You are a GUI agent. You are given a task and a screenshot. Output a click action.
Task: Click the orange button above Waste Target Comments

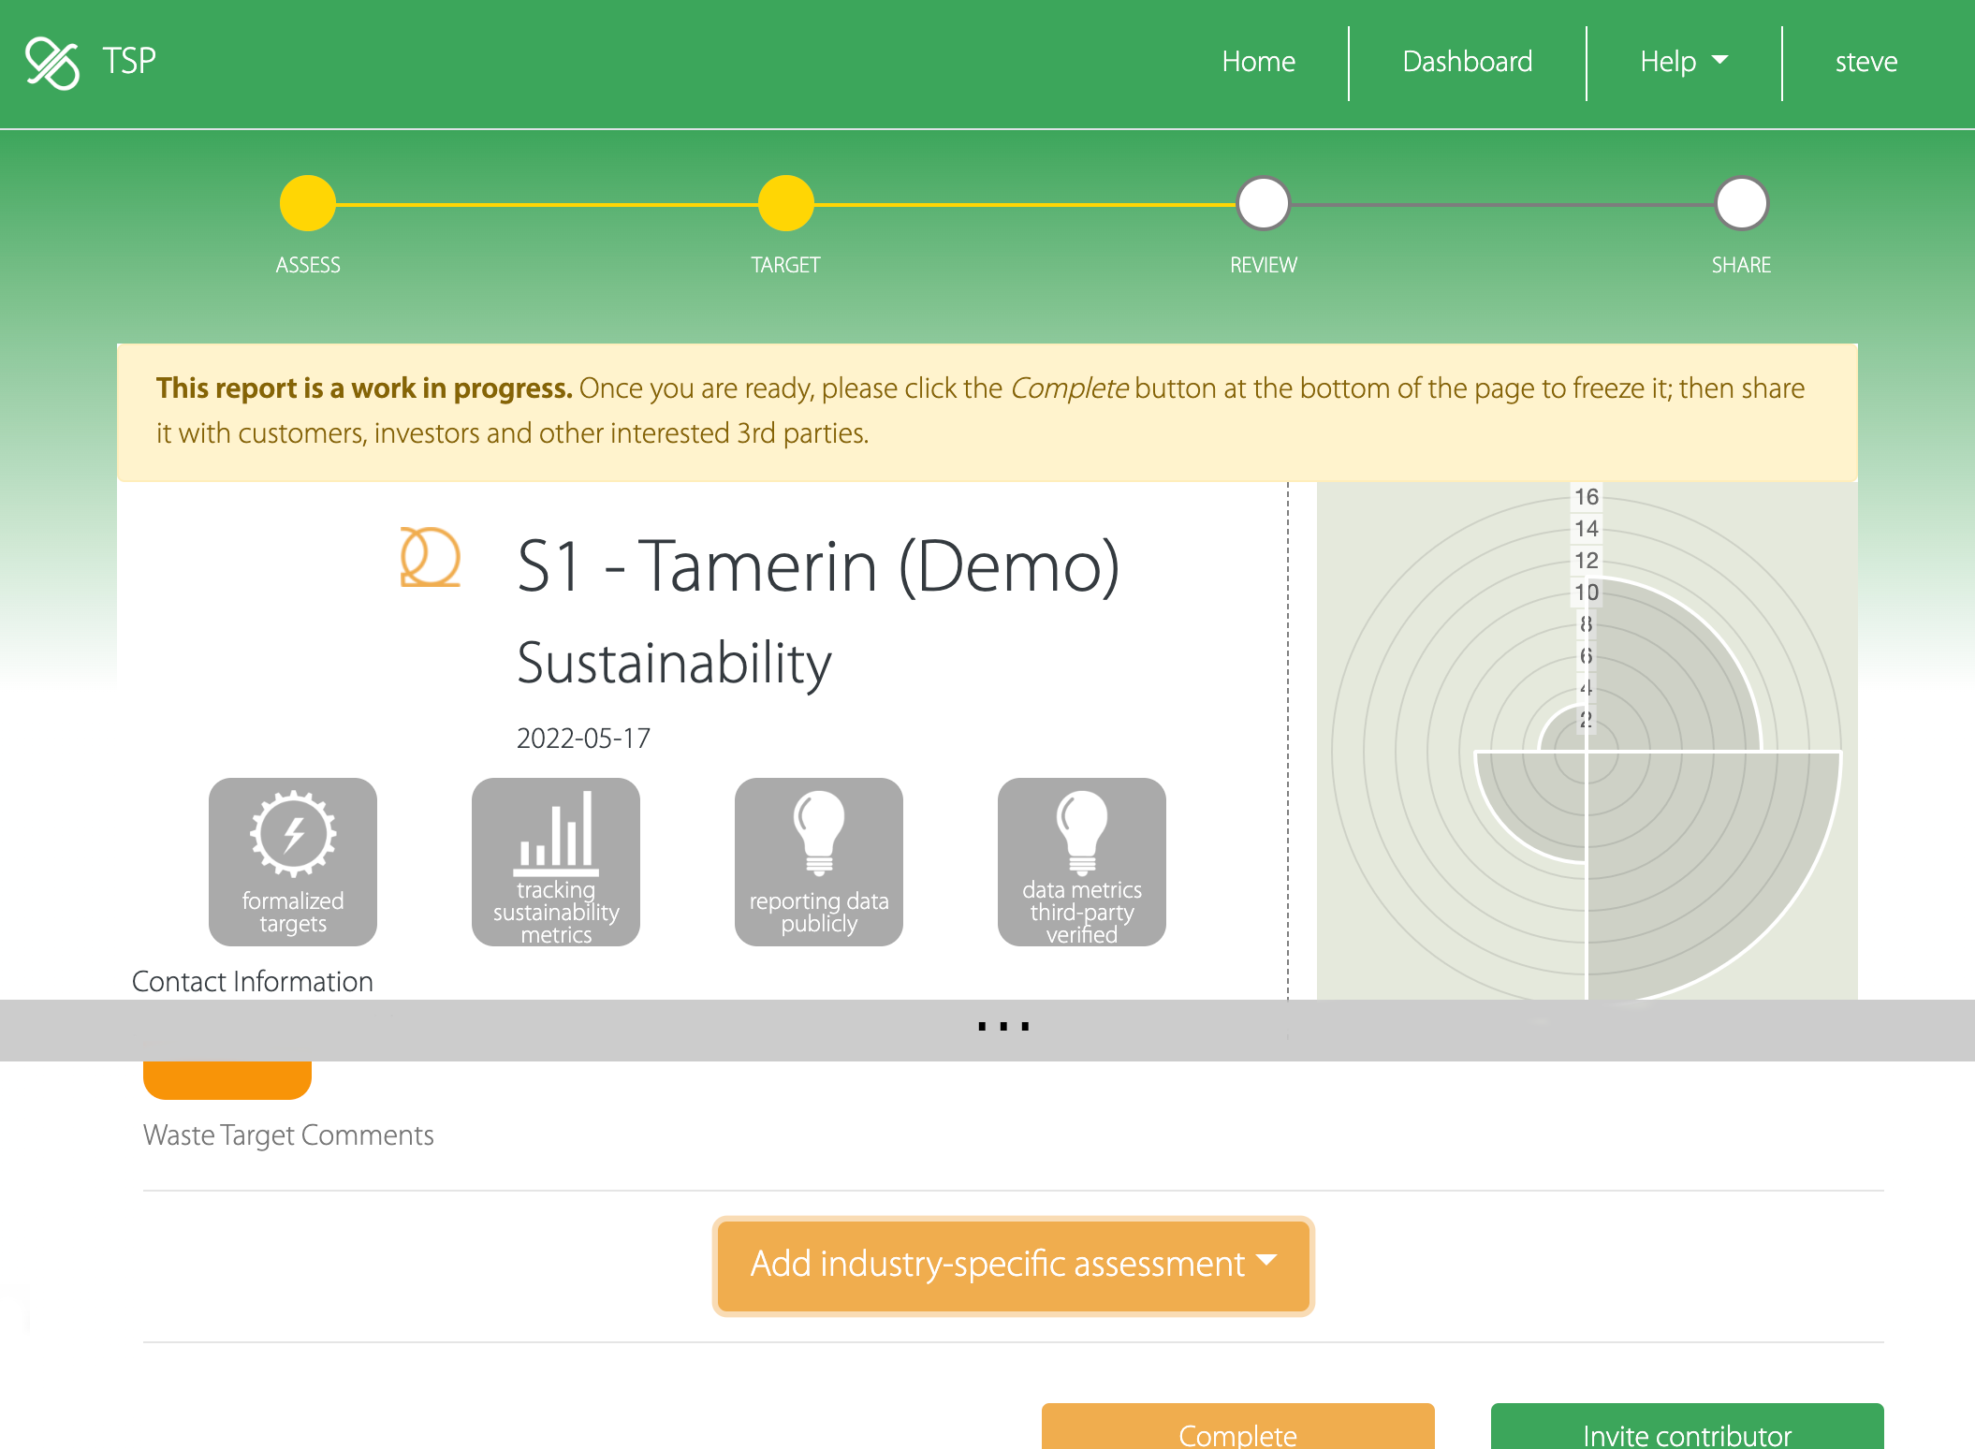point(227,1079)
